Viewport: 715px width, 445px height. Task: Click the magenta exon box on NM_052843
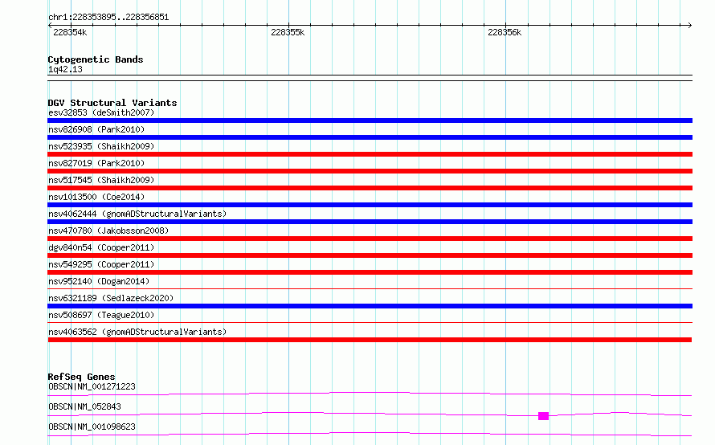(x=543, y=416)
